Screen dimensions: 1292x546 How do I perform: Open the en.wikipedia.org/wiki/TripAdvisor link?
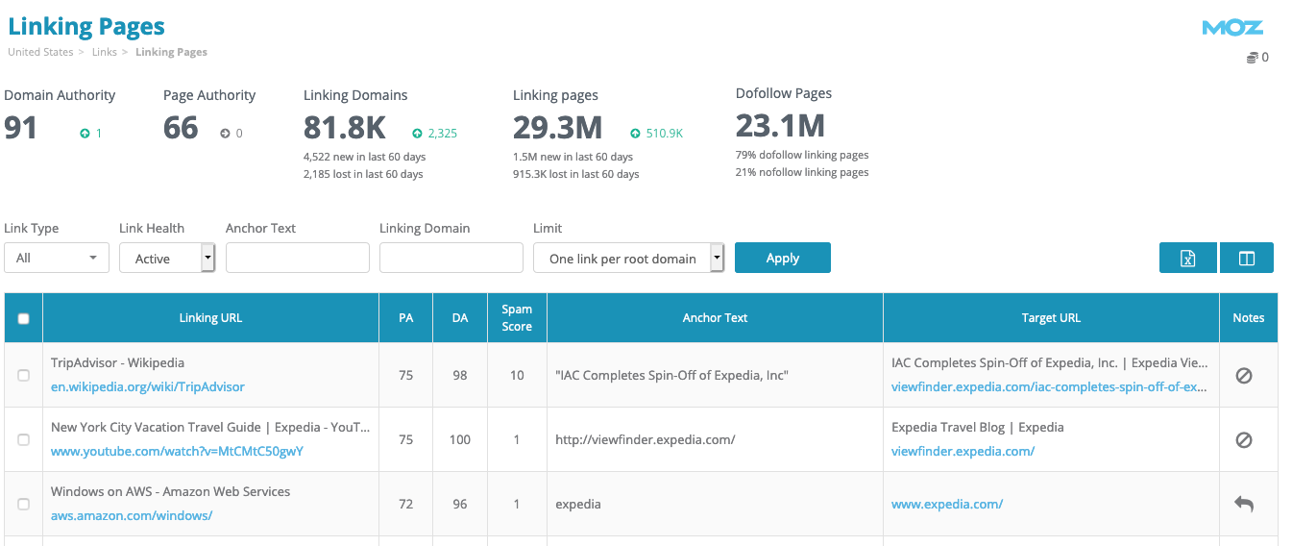(148, 386)
